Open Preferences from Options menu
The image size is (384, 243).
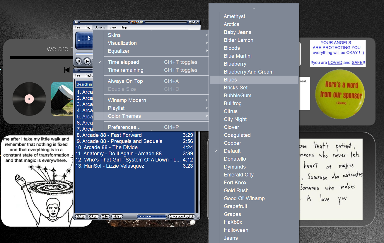(x=151, y=127)
